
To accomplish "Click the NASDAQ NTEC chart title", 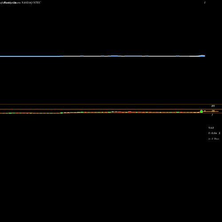I will [31, 3].
